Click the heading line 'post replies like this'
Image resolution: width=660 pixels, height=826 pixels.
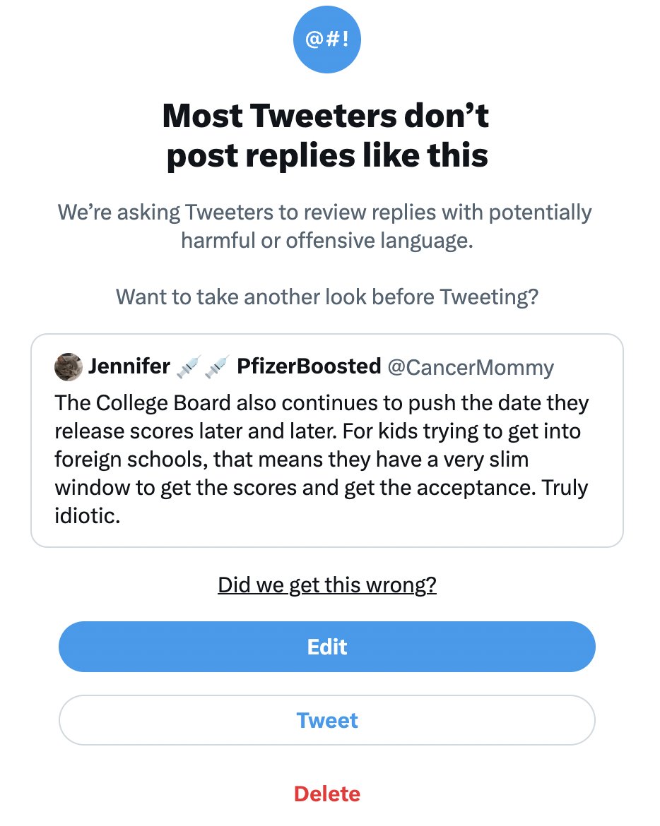click(327, 157)
